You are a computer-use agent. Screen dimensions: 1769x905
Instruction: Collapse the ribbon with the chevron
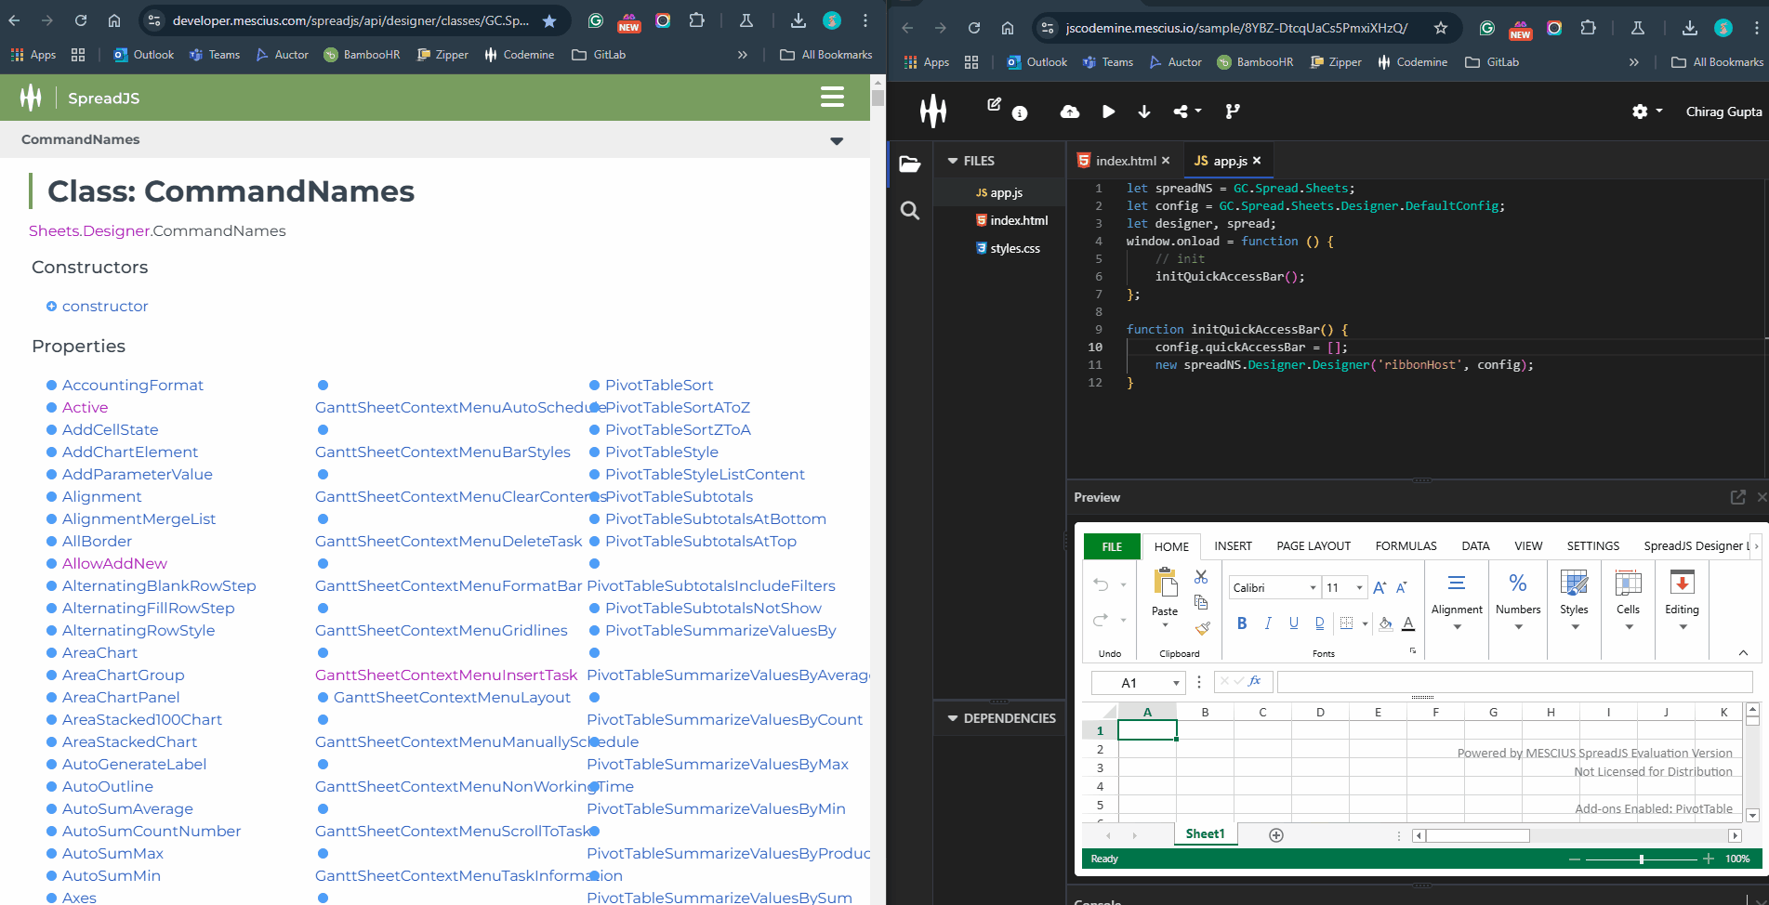coord(1743,653)
